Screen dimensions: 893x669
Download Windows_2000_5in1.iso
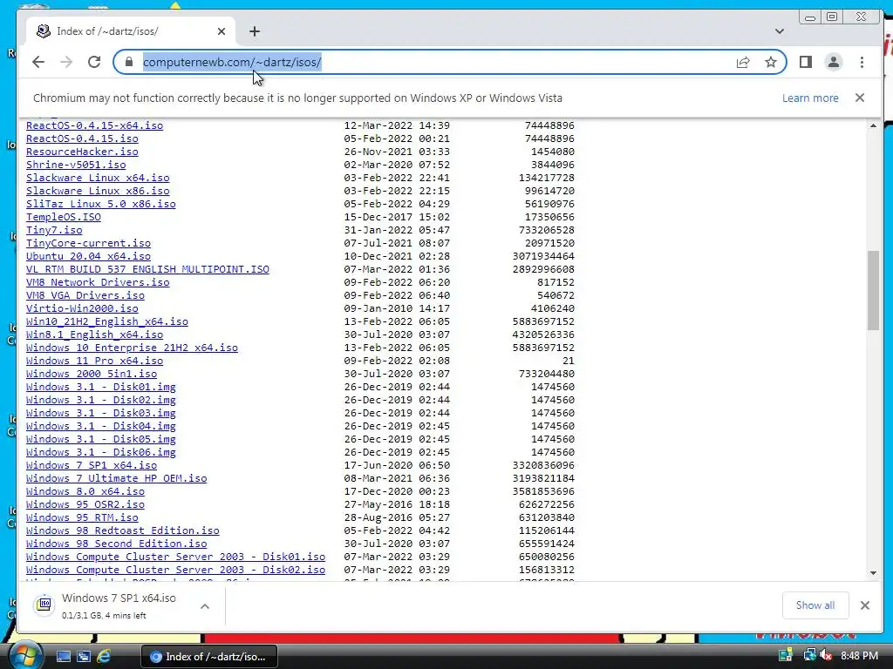[91, 375]
